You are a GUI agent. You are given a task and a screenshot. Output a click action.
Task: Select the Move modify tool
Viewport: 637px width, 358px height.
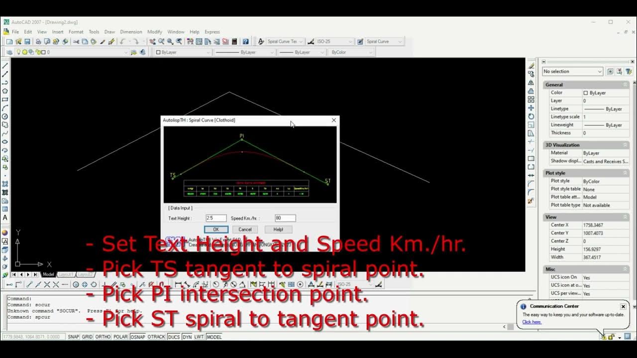531,108
